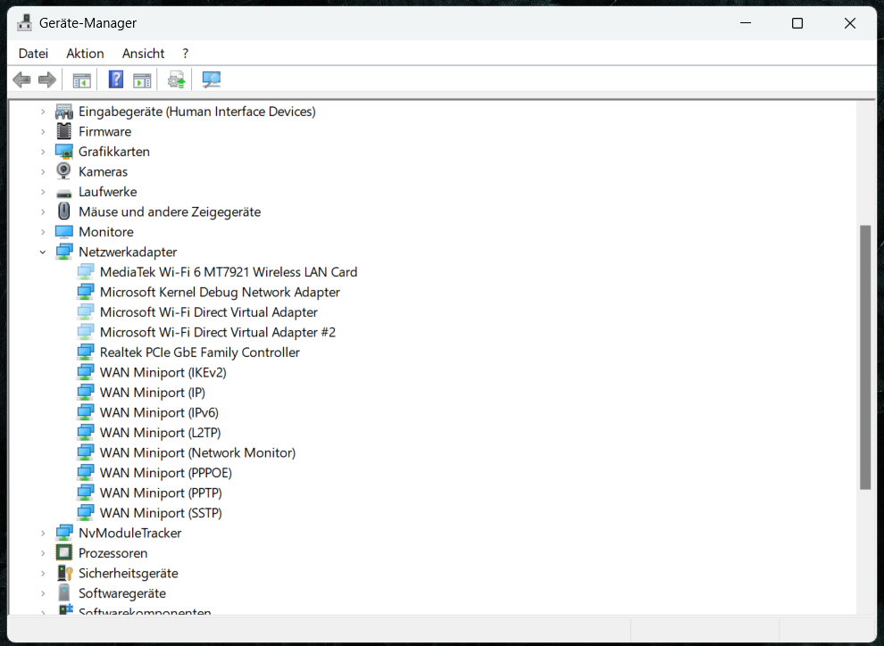The height and width of the screenshot is (646, 884).
Task: Expand the Firmware node
Action: tap(43, 132)
